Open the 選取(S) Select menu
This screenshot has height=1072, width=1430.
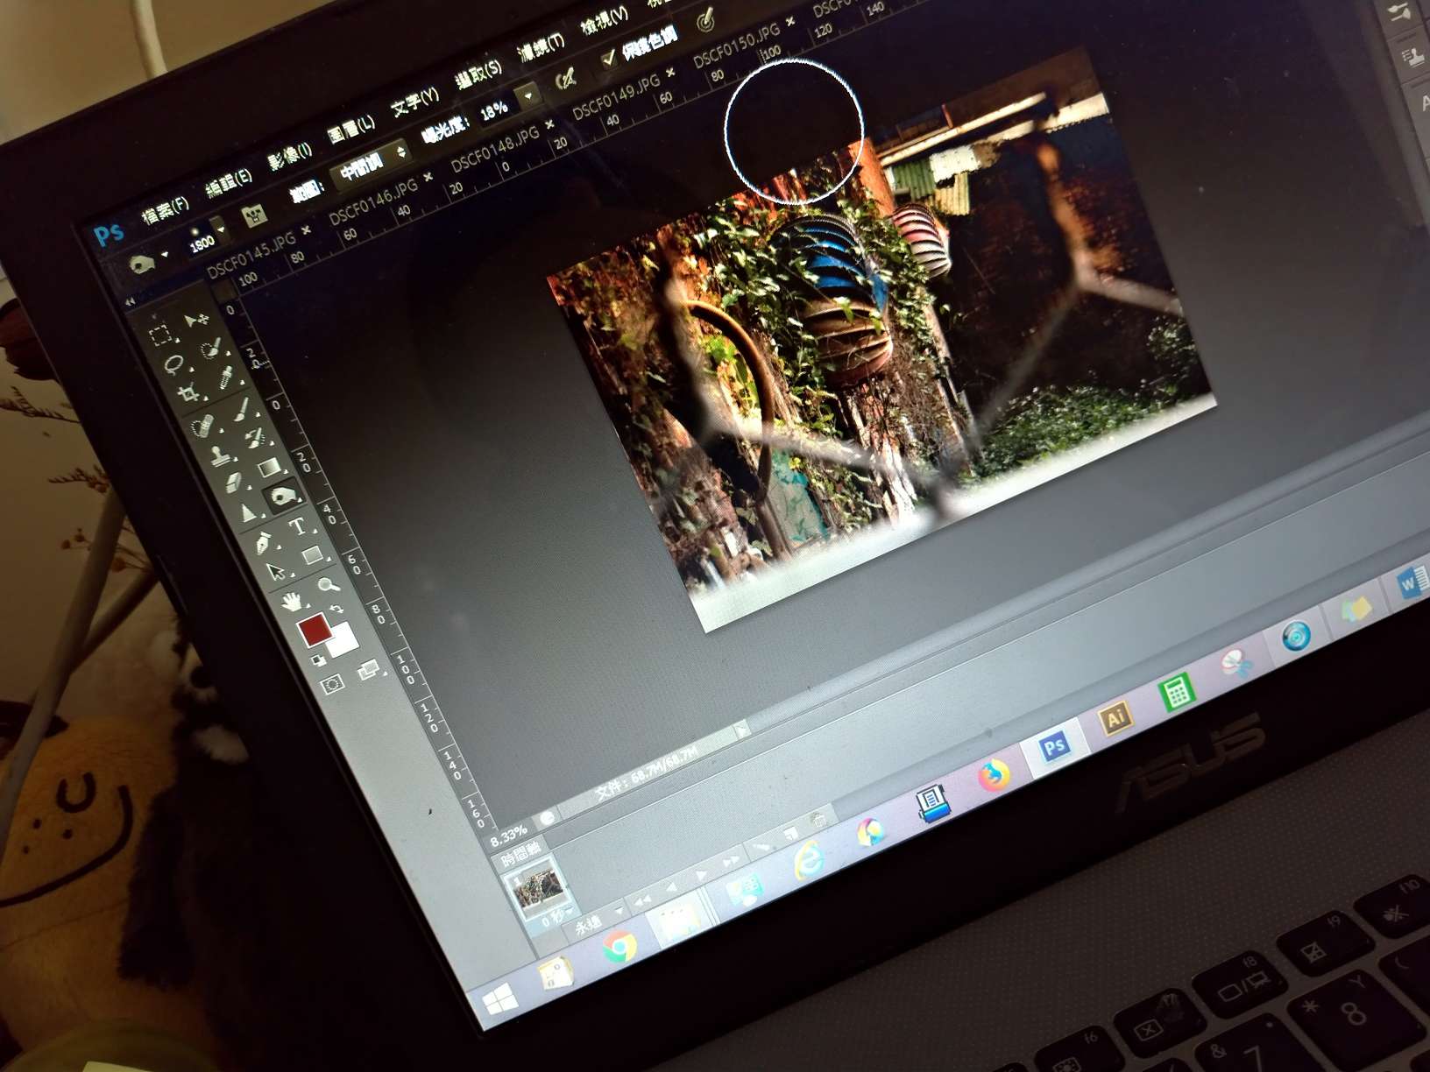coord(479,74)
